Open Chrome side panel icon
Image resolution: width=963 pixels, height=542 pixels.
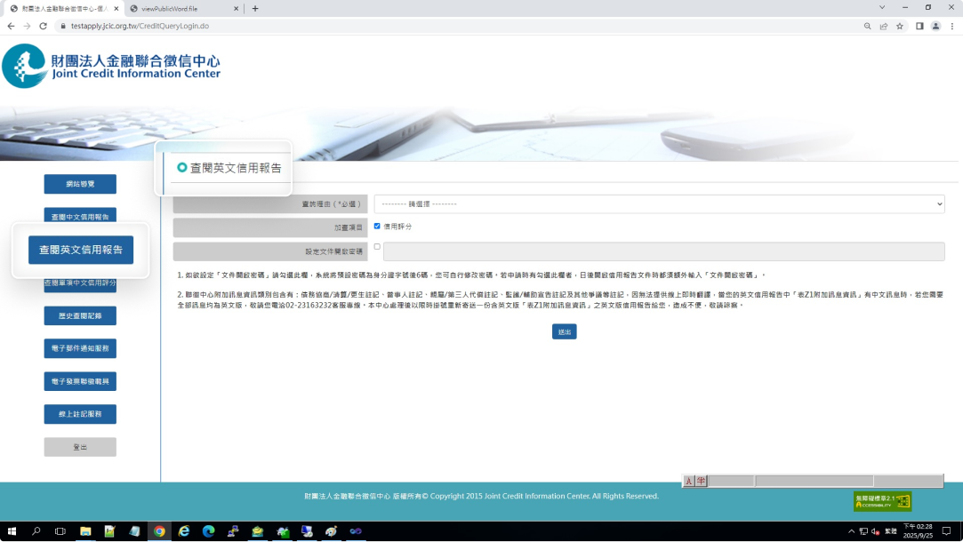(919, 27)
